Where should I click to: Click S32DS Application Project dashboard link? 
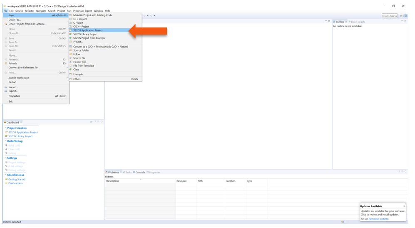pyautogui.click(x=23, y=132)
